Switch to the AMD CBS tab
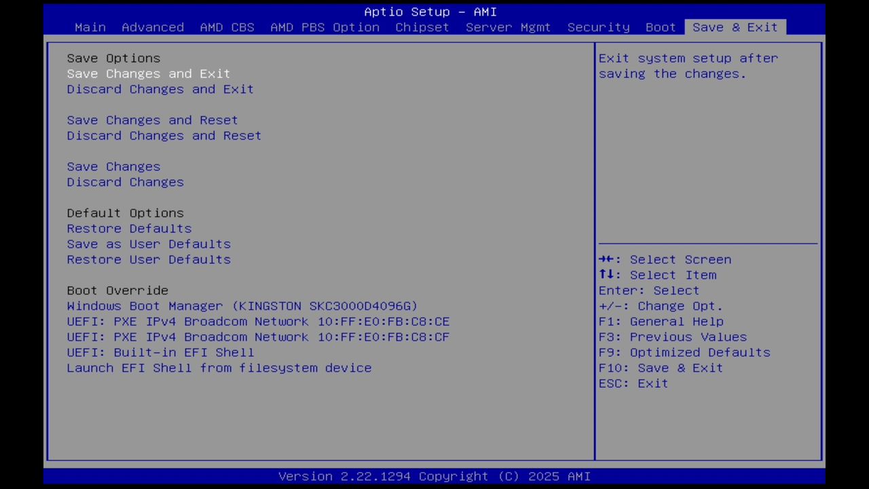This screenshot has width=869, height=489. click(227, 27)
